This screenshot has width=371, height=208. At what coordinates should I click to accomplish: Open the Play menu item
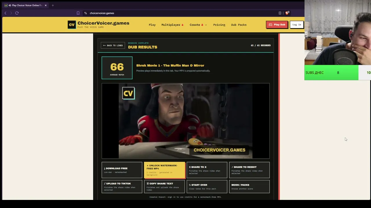[152, 25]
